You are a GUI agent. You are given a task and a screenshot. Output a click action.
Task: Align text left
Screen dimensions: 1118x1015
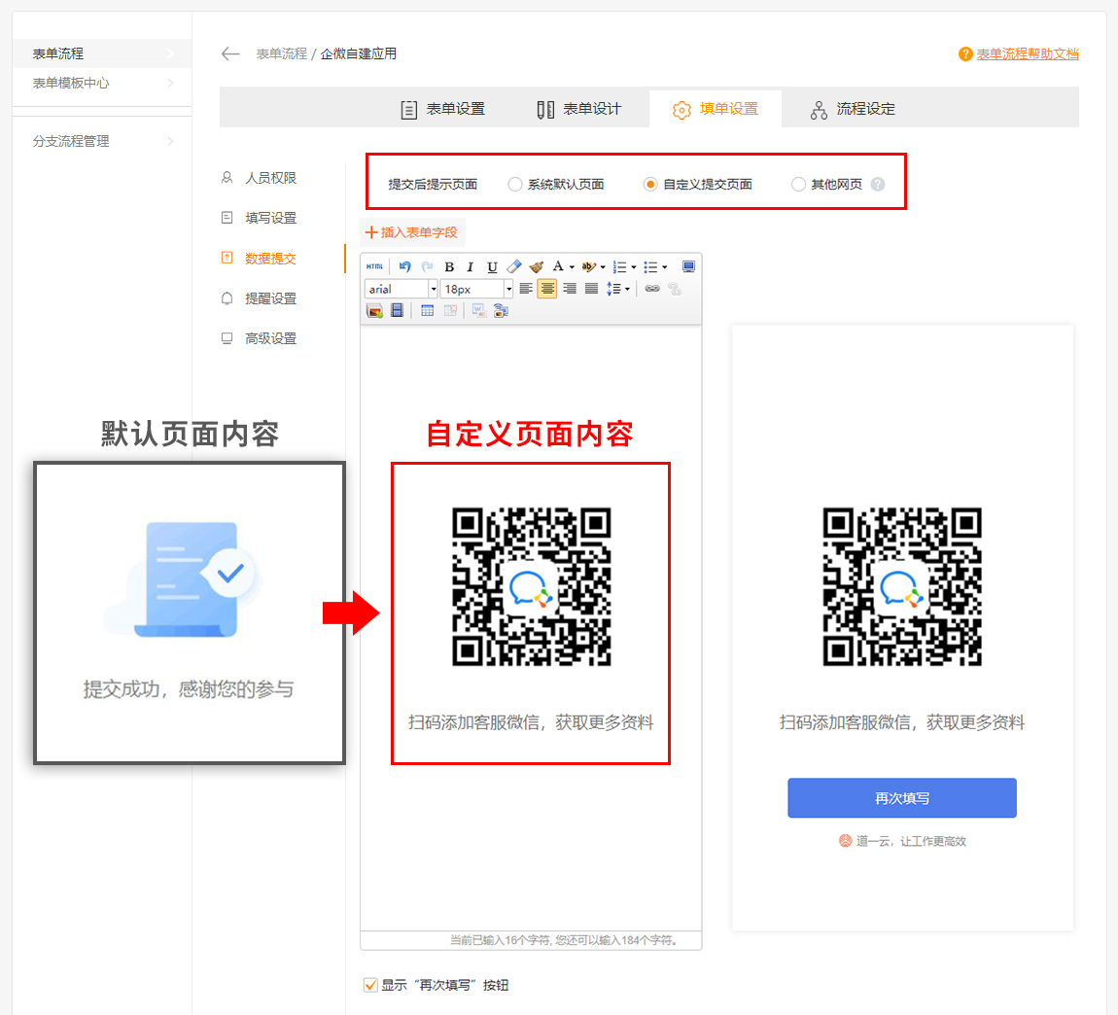point(526,289)
